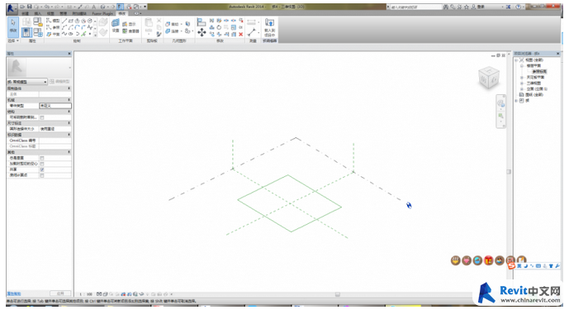Click the horizontal scrollbar thumb below drawing area
This screenshot has width=569, height=310.
(338, 294)
